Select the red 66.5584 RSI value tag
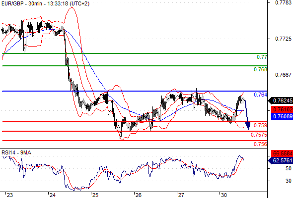 [282, 153]
